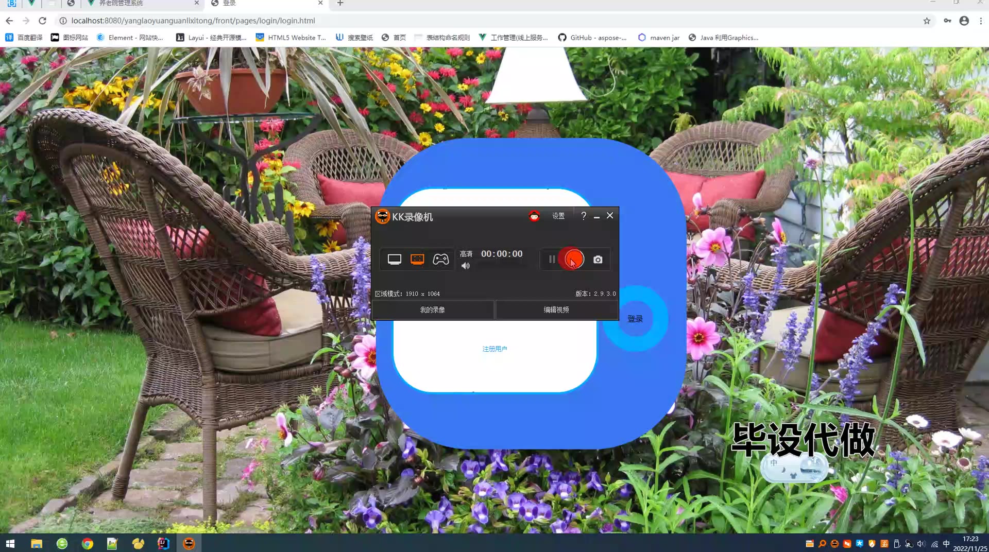Open the Layui - 经典开源模 bookmark

(x=211, y=38)
